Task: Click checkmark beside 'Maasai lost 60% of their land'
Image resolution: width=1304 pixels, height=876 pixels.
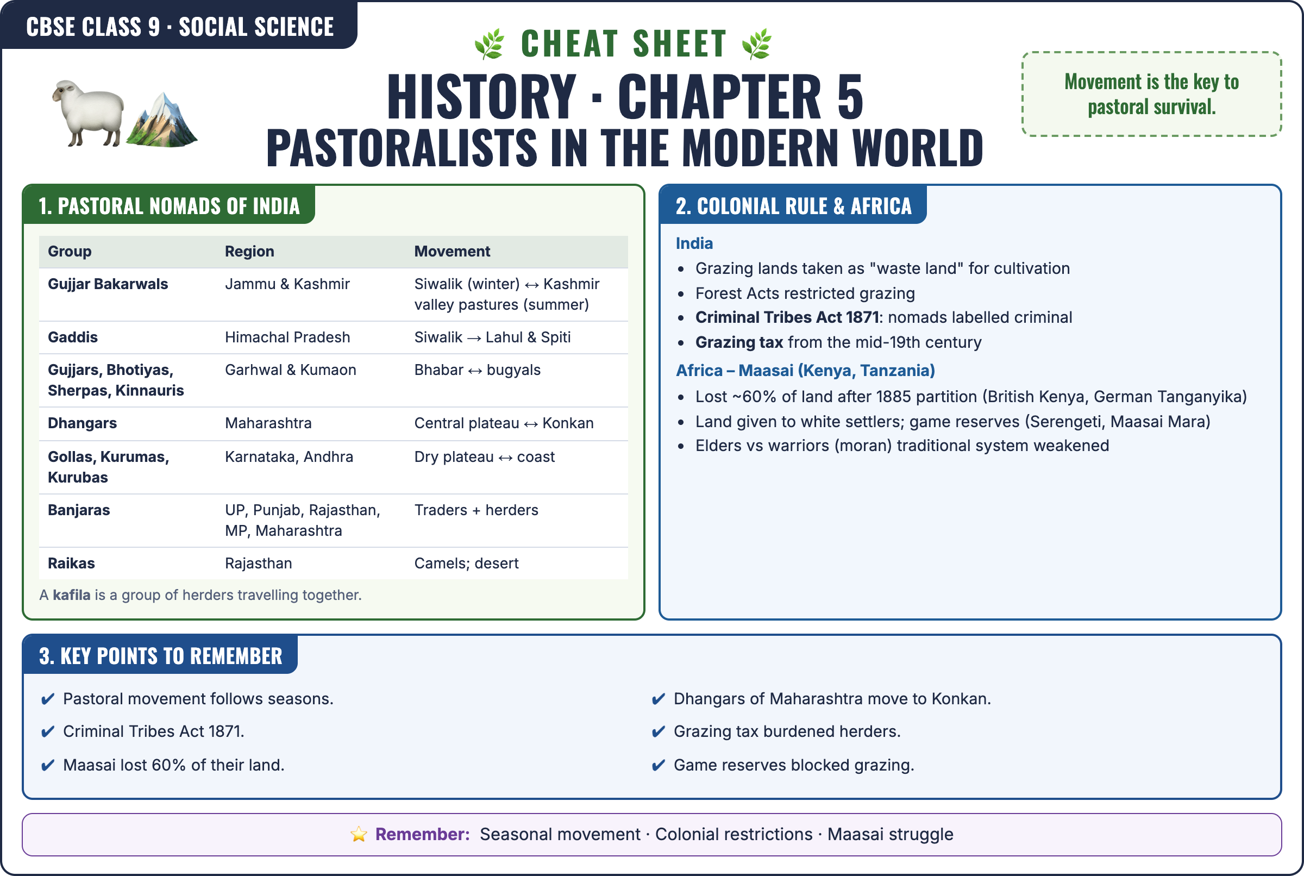Action: click(48, 765)
